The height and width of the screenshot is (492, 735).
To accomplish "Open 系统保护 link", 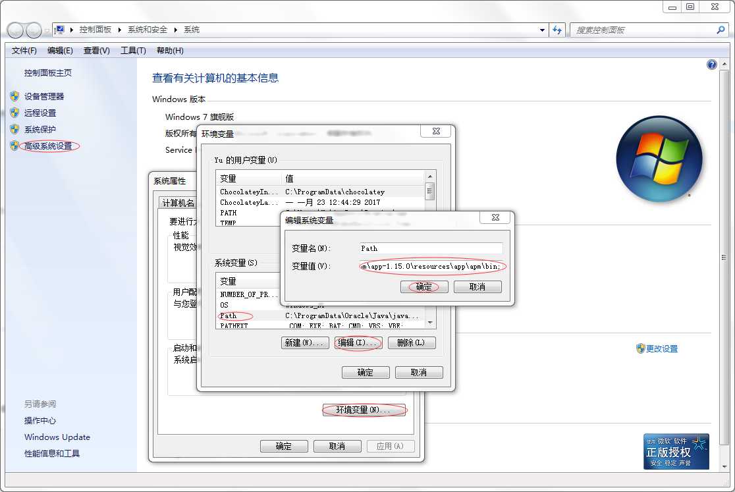I will 40,129.
